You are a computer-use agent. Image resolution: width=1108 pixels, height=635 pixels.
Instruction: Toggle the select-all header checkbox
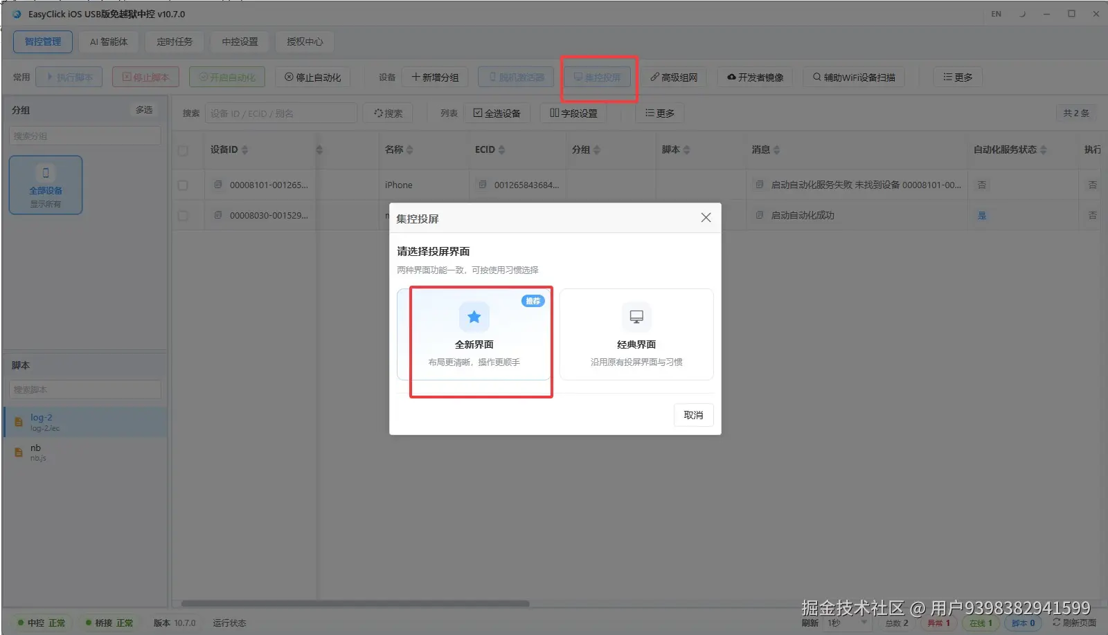click(x=183, y=150)
